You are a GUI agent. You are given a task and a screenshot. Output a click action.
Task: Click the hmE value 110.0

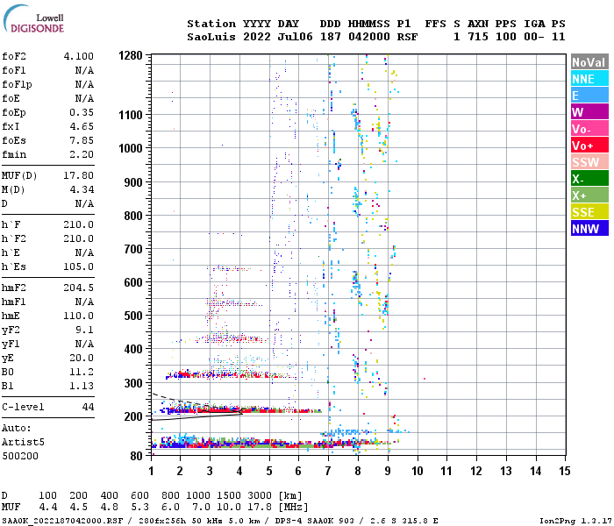point(79,316)
